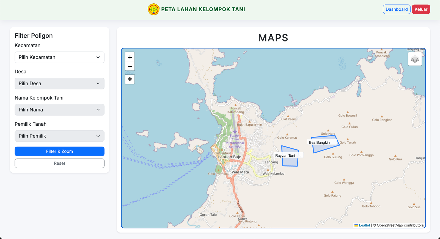Click the Puncak Toroboleng map label

(381, 54)
